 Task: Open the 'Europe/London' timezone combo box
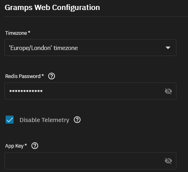click(90, 48)
